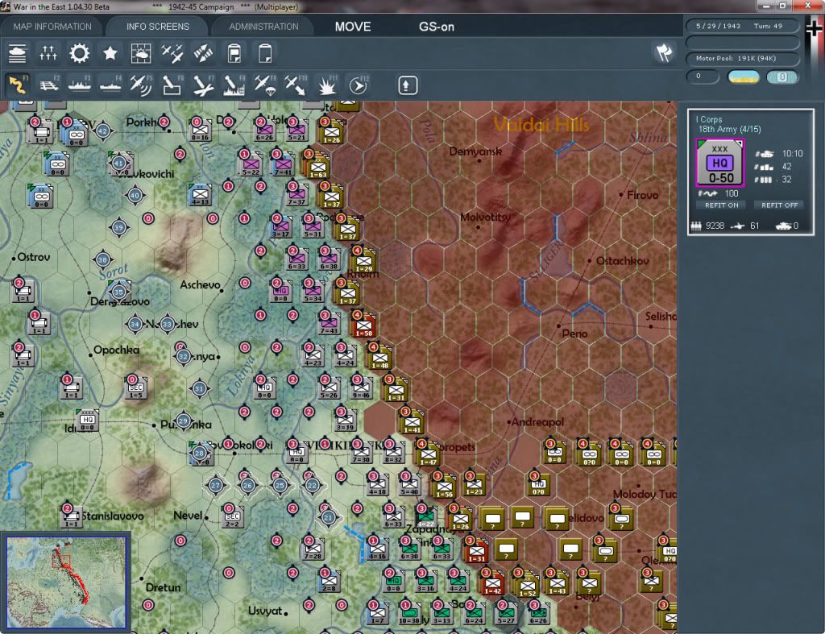
Task: Click the explosion (F11) mode icon
Action: coord(327,85)
